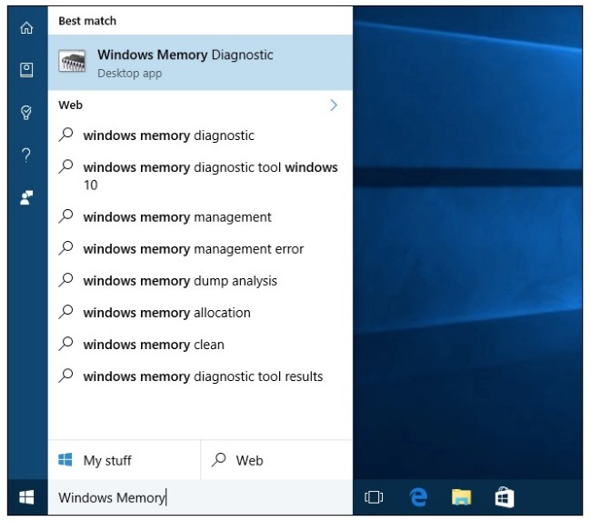Switch to Web search filter
Image resolution: width=591 pixels, height=521 pixels.
click(277, 460)
